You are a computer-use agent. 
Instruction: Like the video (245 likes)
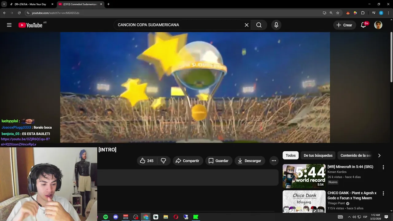146,161
